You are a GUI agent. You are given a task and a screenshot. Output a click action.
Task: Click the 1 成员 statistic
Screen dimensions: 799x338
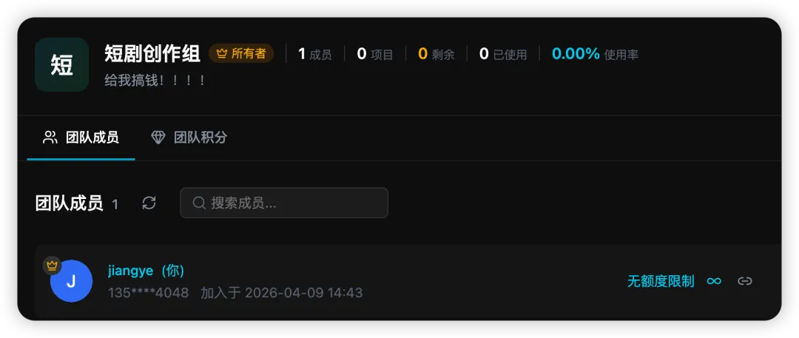pos(314,54)
